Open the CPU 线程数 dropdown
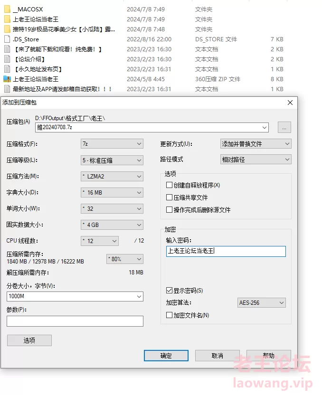322x395 pixels. point(100,241)
